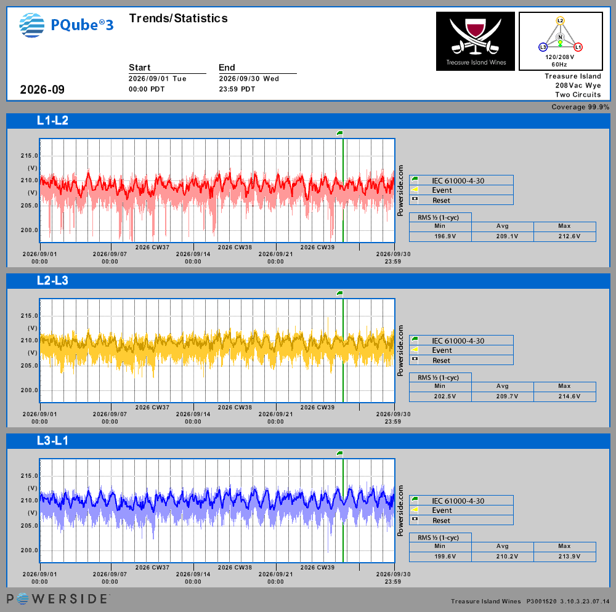The width and height of the screenshot is (616, 612).
Task: Click the L1-L2 Avg value 209.1V
Action: (x=507, y=236)
